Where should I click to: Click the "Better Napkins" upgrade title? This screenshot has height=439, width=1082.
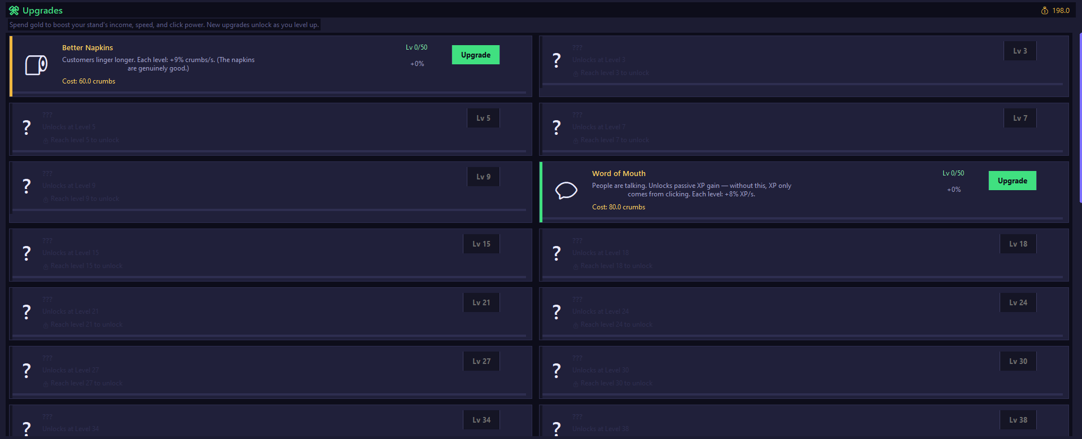(87, 48)
